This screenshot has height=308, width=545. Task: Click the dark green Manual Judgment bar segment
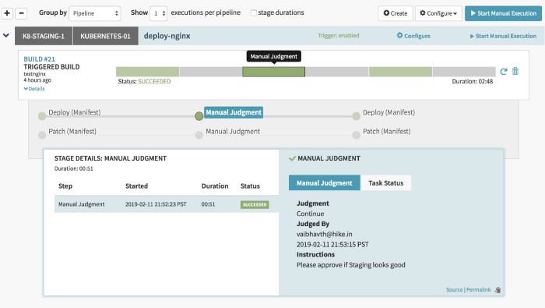point(273,72)
